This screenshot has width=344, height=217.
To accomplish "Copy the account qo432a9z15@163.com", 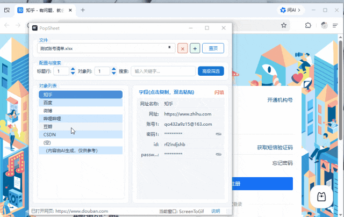I will click(x=188, y=124).
